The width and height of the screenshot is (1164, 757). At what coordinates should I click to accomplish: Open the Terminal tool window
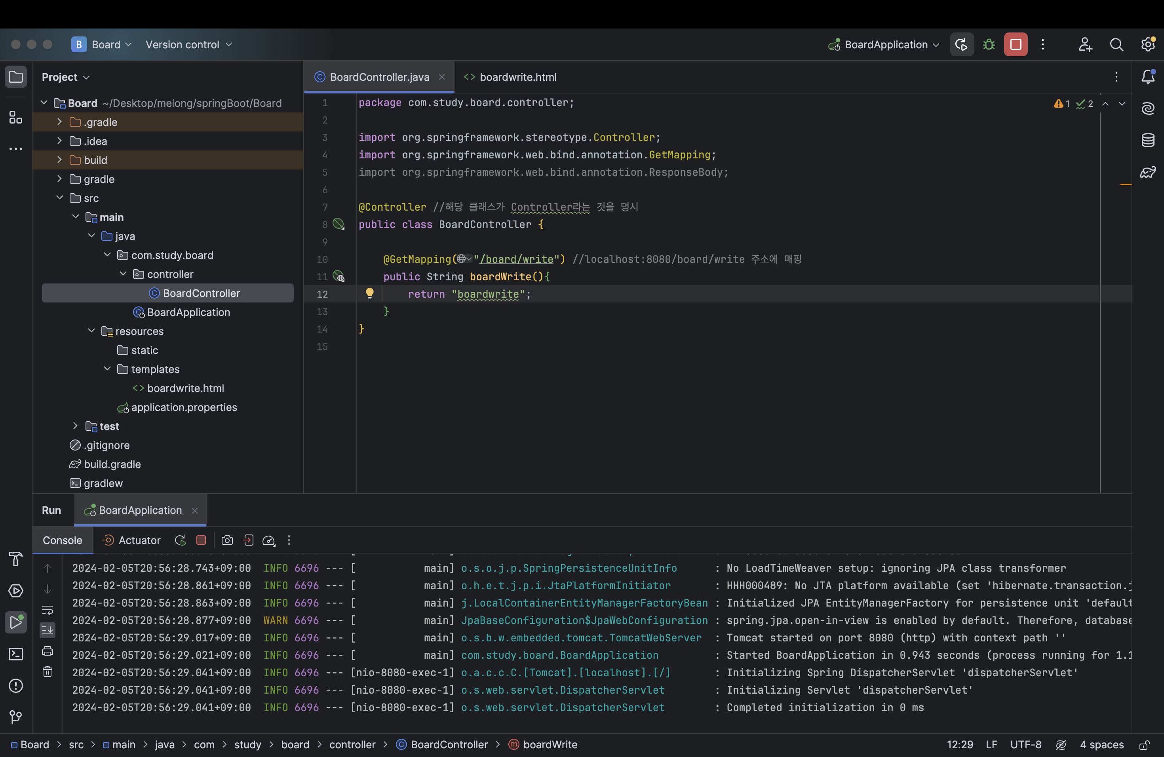coord(16,654)
